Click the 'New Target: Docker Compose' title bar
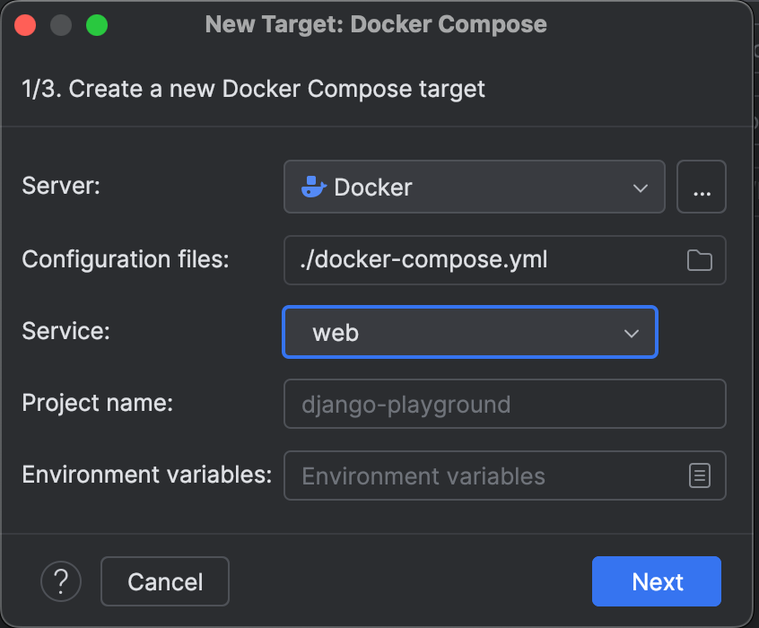759x628 pixels. click(x=376, y=24)
